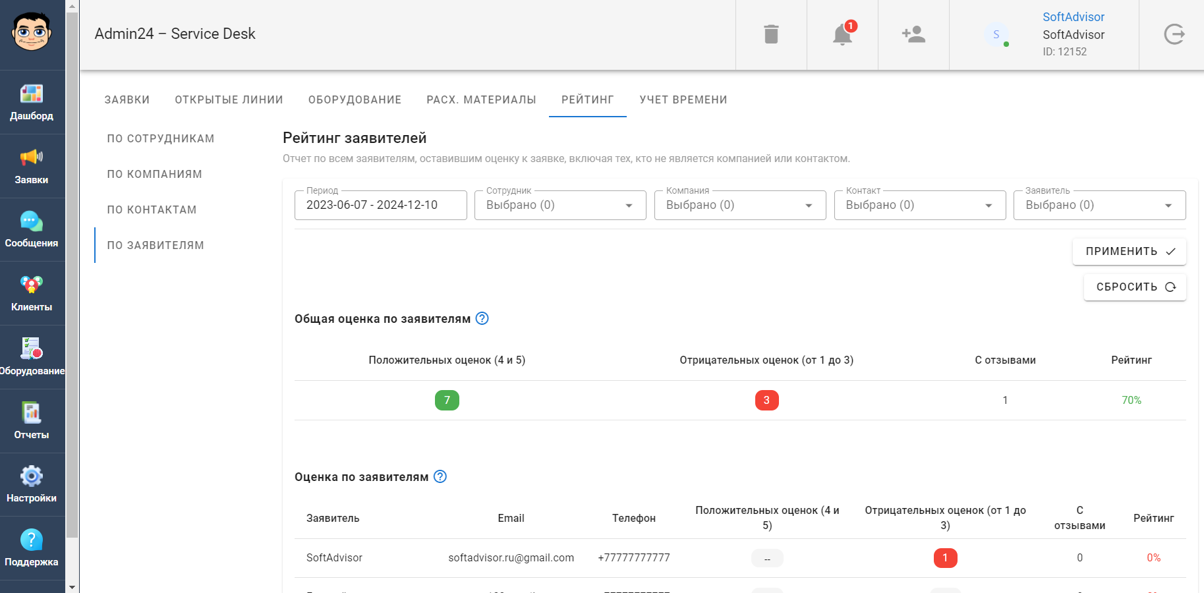Screen dimensions: 1204x593
Task: Click the user avatar with green status dot
Action: click(x=996, y=34)
